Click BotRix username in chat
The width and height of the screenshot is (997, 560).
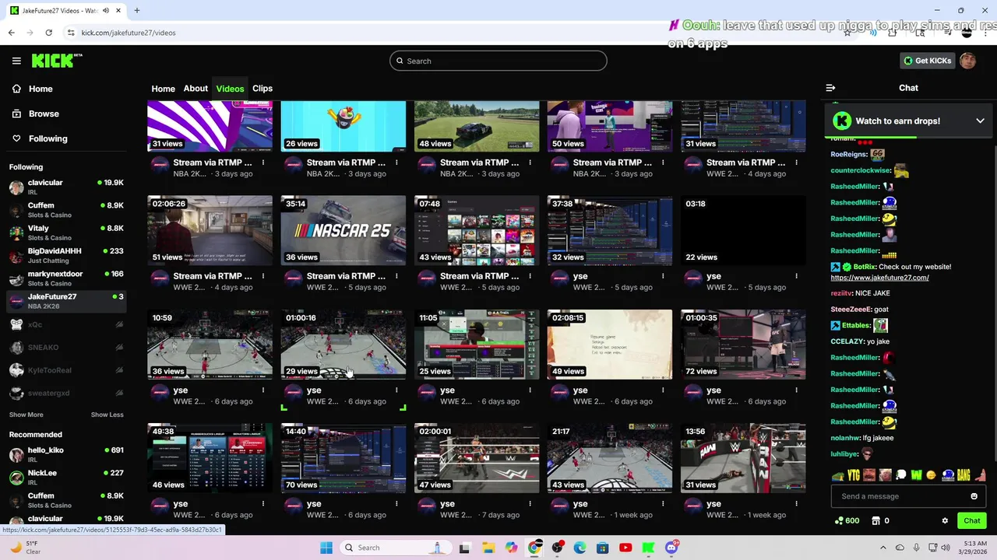point(865,267)
